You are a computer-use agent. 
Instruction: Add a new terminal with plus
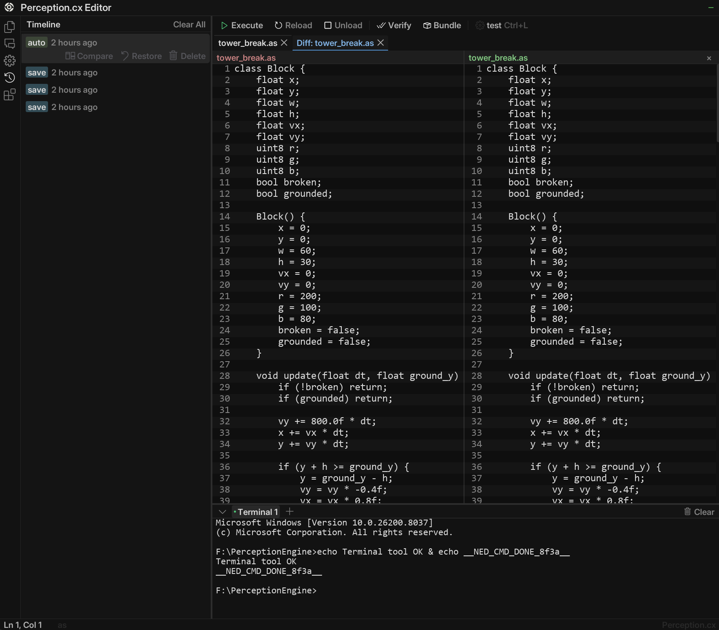pos(290,512)
